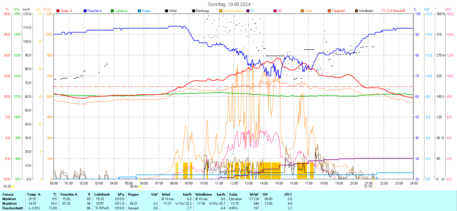Screen dimensions: 457x211
Task: Click the purple ET legend square
Action: coord(248,11)
